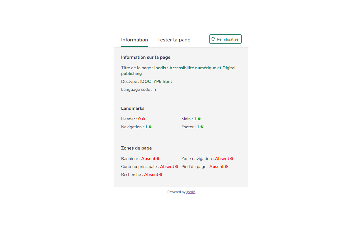Click the error icon beside Contenu principale Absent
The image size is (363, 227).
coord(177,167)
